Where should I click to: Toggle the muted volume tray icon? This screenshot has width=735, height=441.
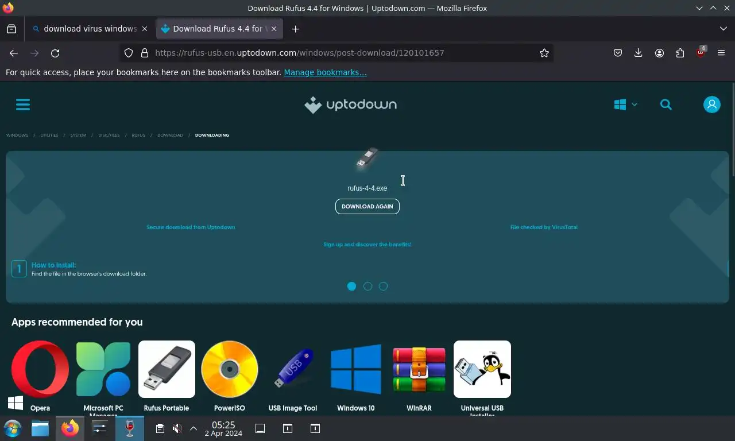tap(177, 428)
